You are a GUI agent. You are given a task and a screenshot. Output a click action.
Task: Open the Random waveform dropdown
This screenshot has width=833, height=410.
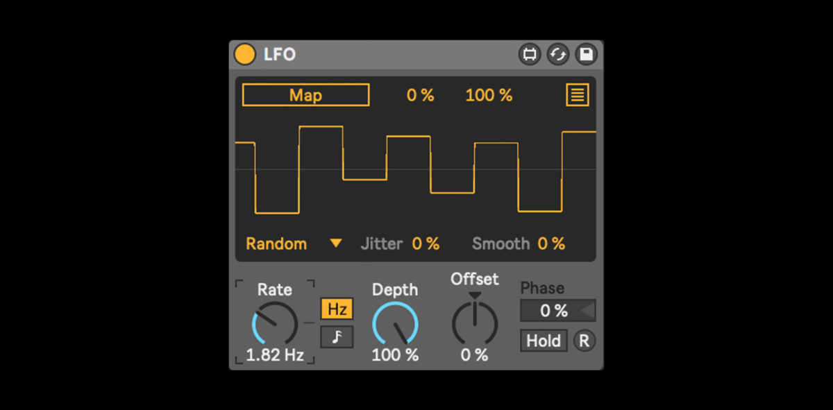(276, 244)
